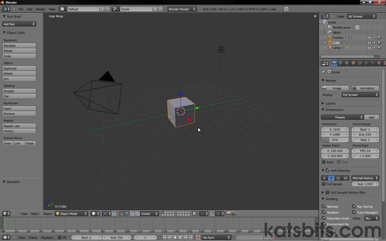This screenshot has height=241, width=386.
Task: Click the translate manipulator arrow icon
Action: tap(127, 214)
